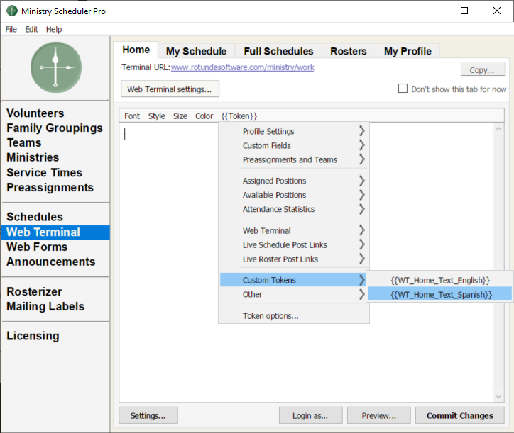
Task: Expand the Profile Settings submenu arrow
Action: pyautogui.click(x=361, y=131)
